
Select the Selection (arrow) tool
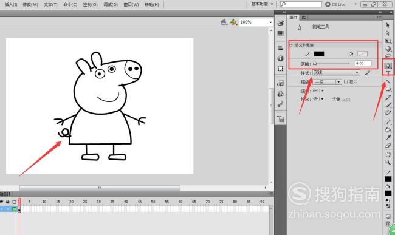pos(388,25)
